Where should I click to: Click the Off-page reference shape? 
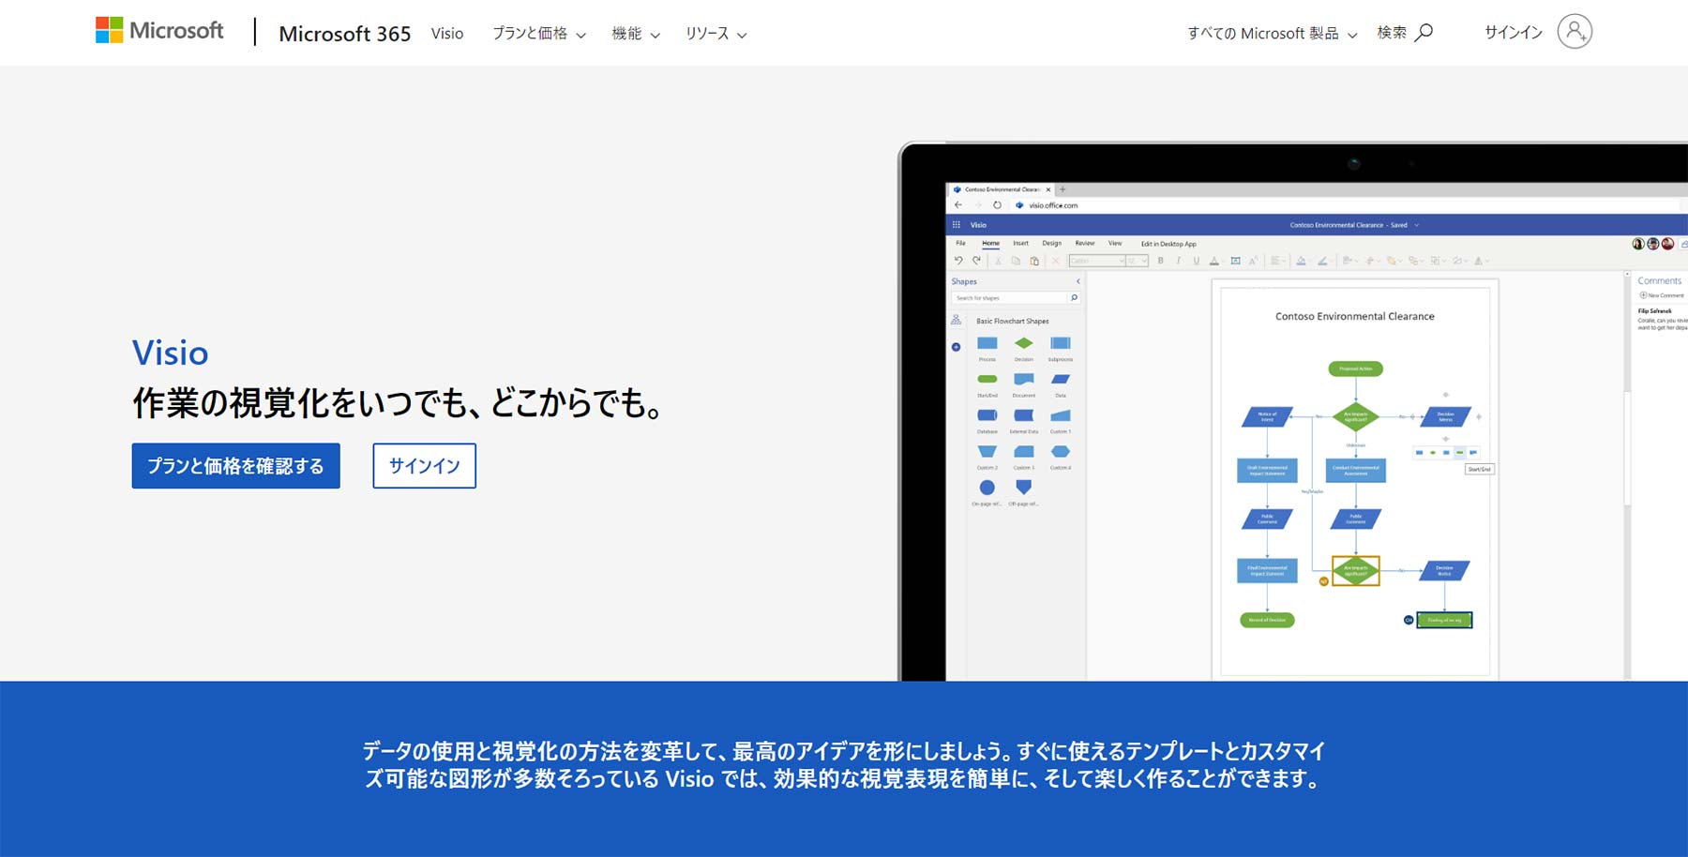1024,487
